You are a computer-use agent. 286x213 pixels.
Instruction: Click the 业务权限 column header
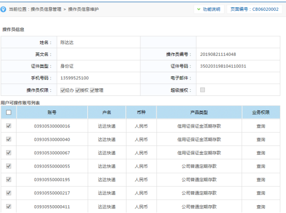[x=261, y=112]
